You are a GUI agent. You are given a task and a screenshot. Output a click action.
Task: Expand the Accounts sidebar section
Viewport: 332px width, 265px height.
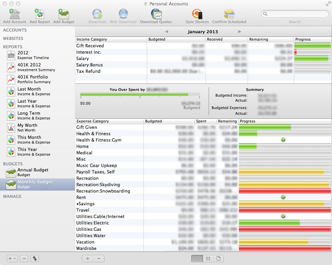[x=15, y=30]
